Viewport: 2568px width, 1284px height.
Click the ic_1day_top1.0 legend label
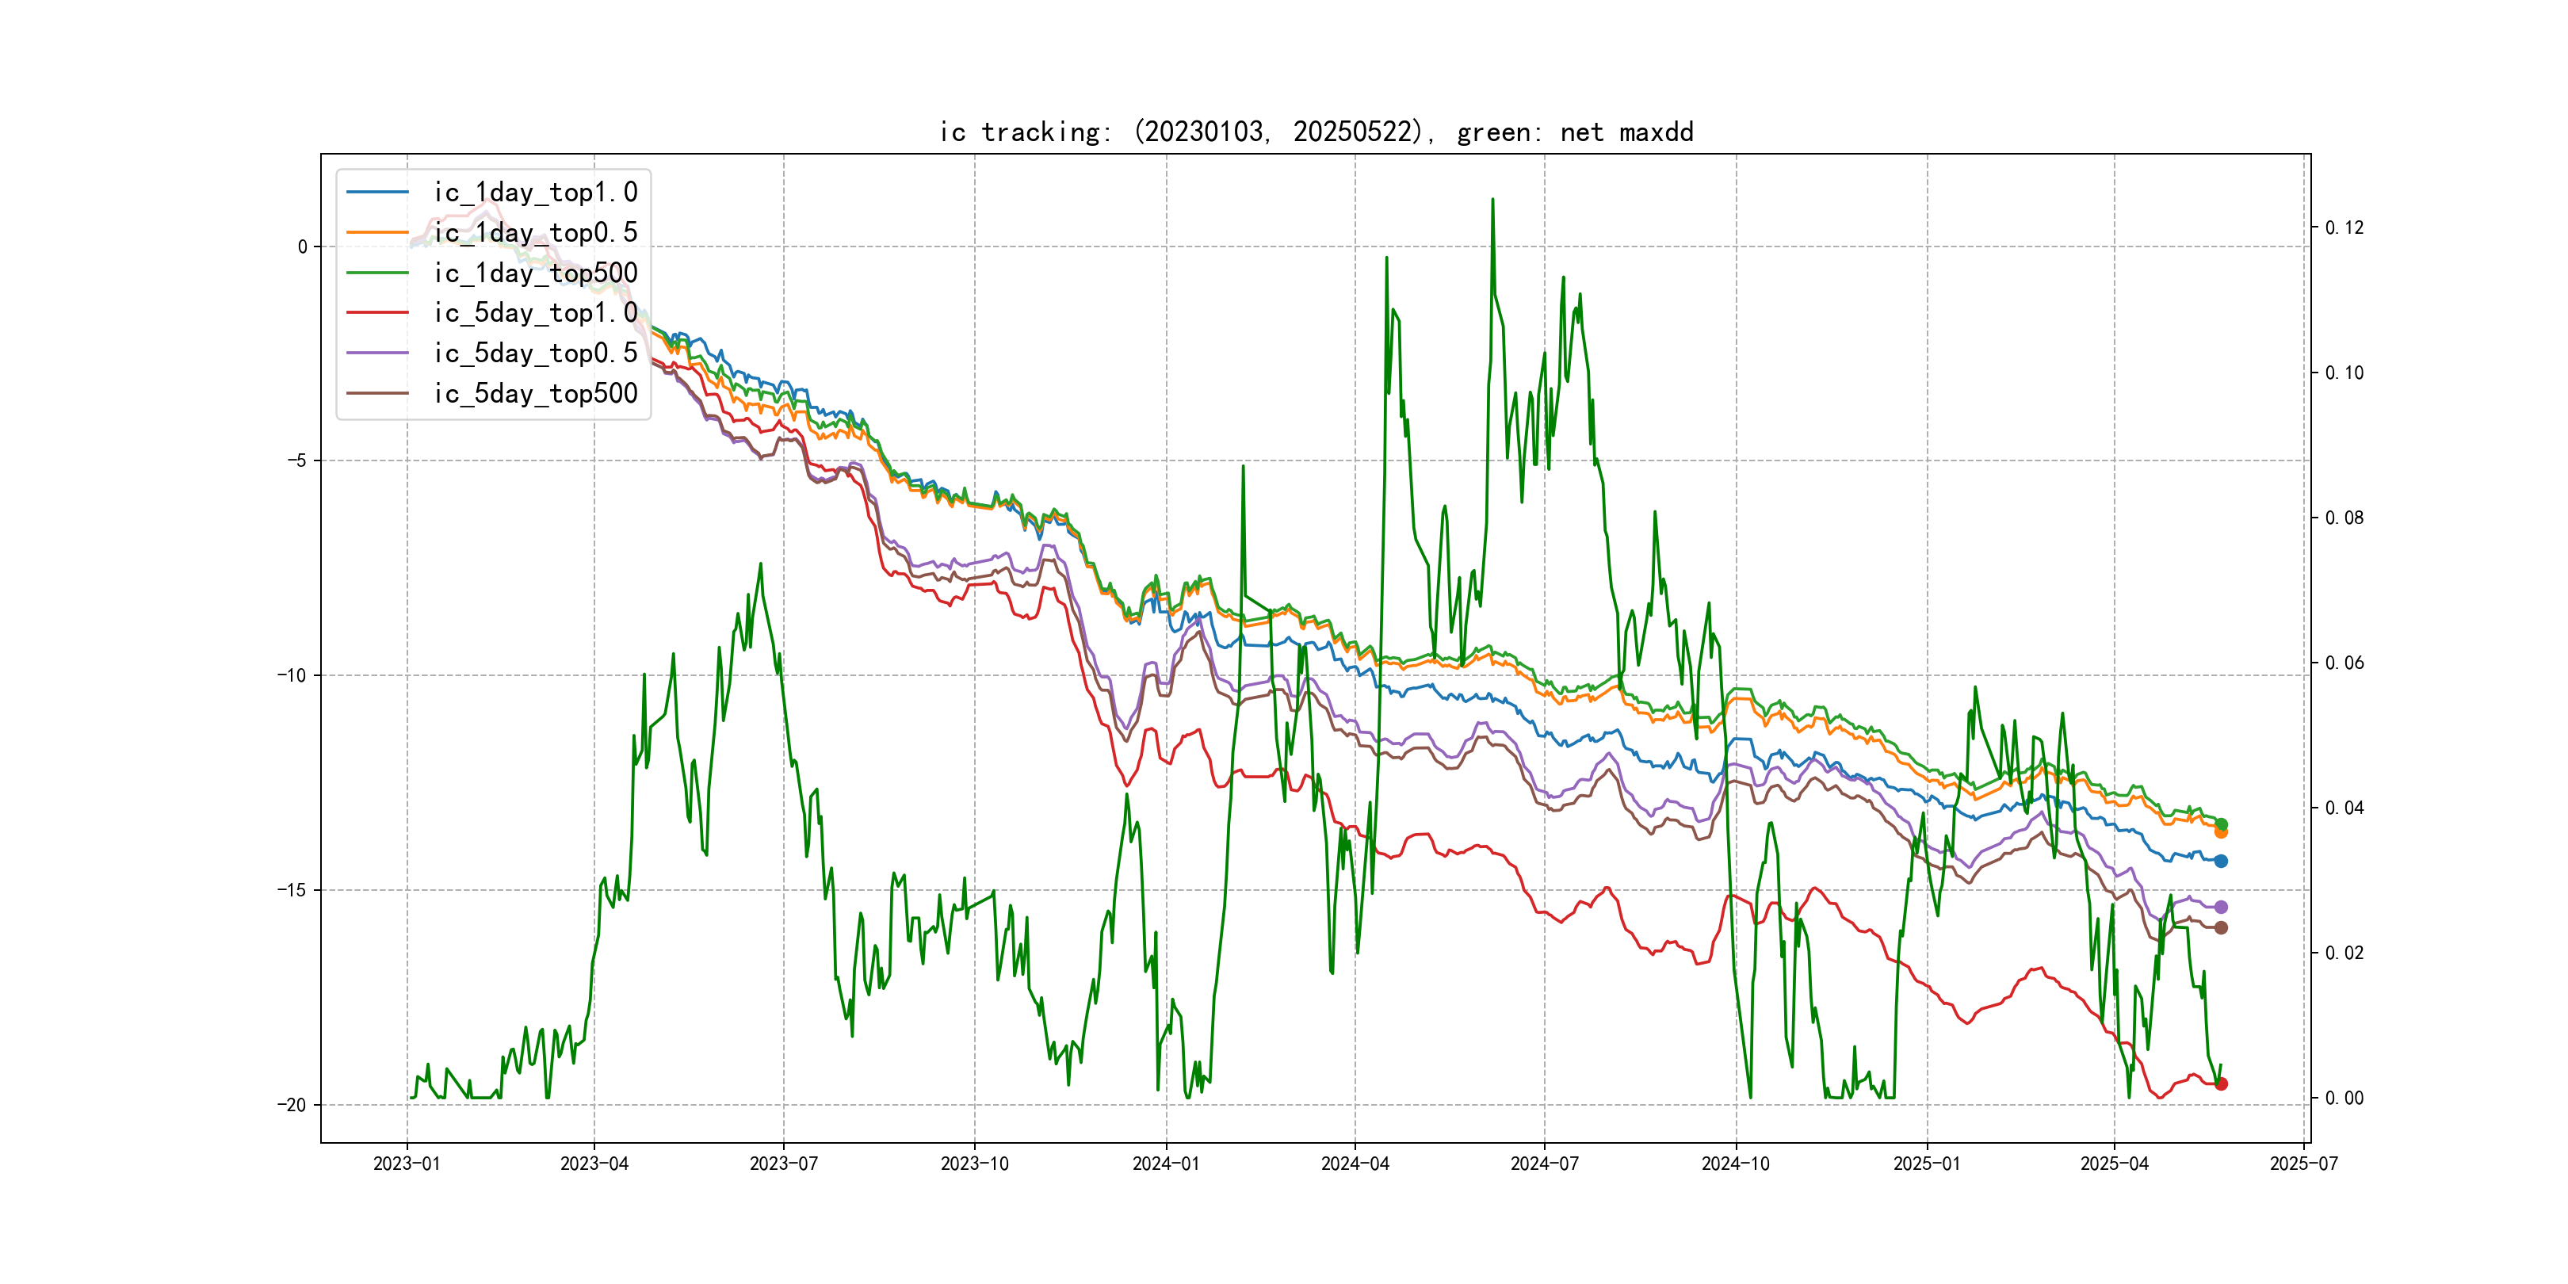point(535,191)
